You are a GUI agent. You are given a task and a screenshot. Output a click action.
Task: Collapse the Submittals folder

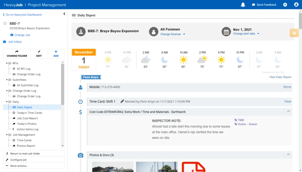[x=7, y=80]
